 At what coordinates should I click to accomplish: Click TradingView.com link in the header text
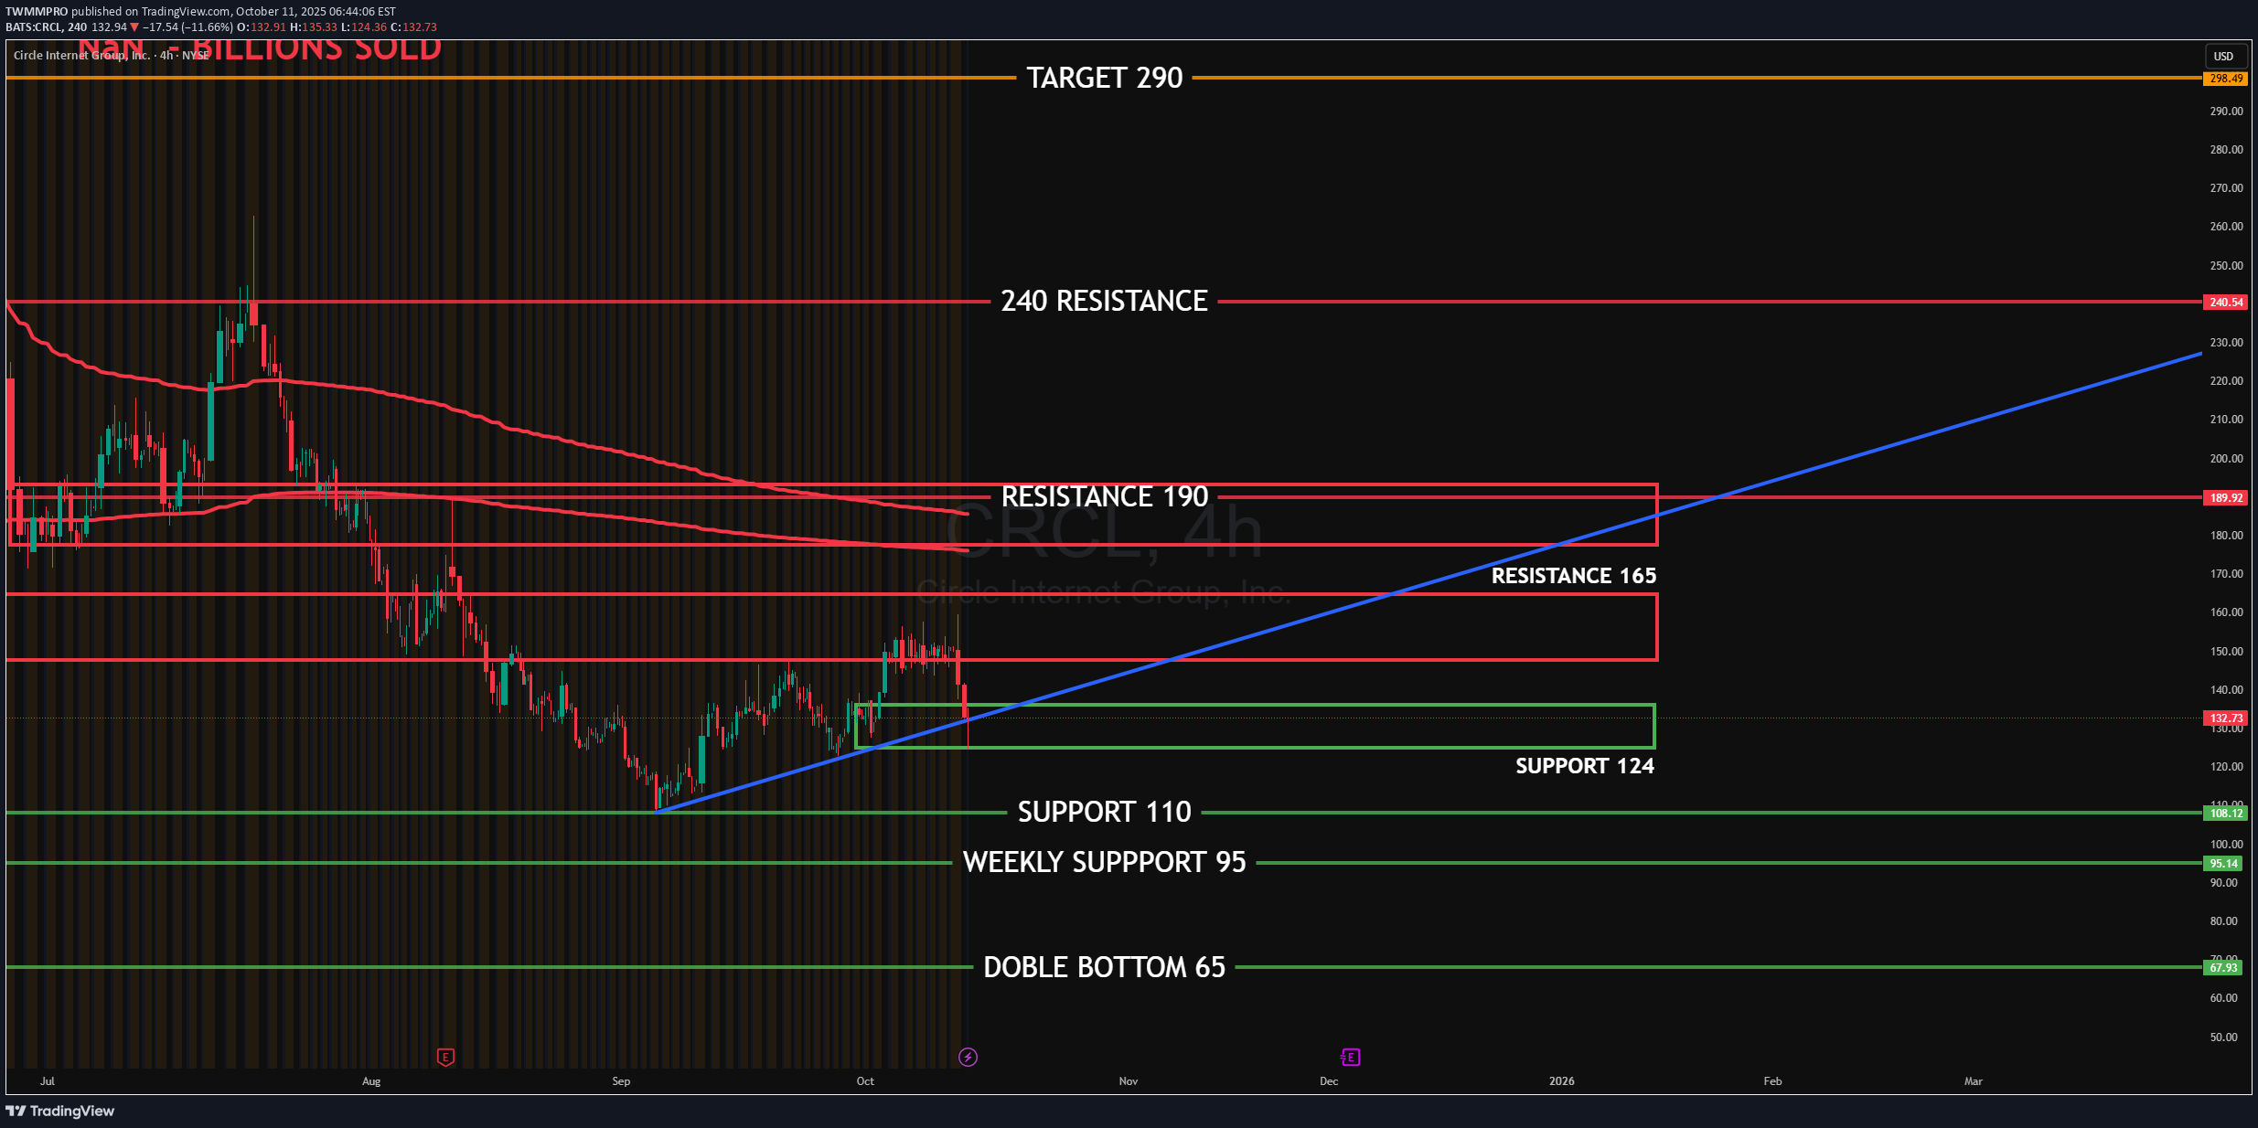click(186, 12)
